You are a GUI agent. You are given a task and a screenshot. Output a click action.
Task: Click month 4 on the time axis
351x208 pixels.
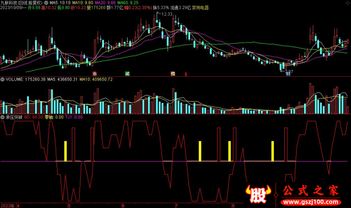click(18, 206)
